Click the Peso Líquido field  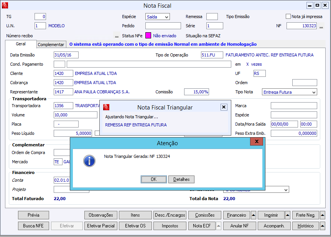point(73,133)
